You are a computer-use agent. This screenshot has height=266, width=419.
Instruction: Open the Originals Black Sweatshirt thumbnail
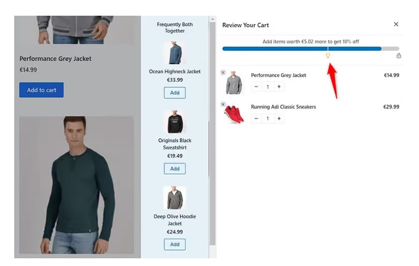[175, 121]
